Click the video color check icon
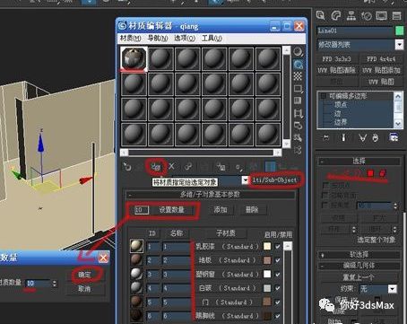Image resolution: width=407 pixels, height=324 pixels. point(298,101)
